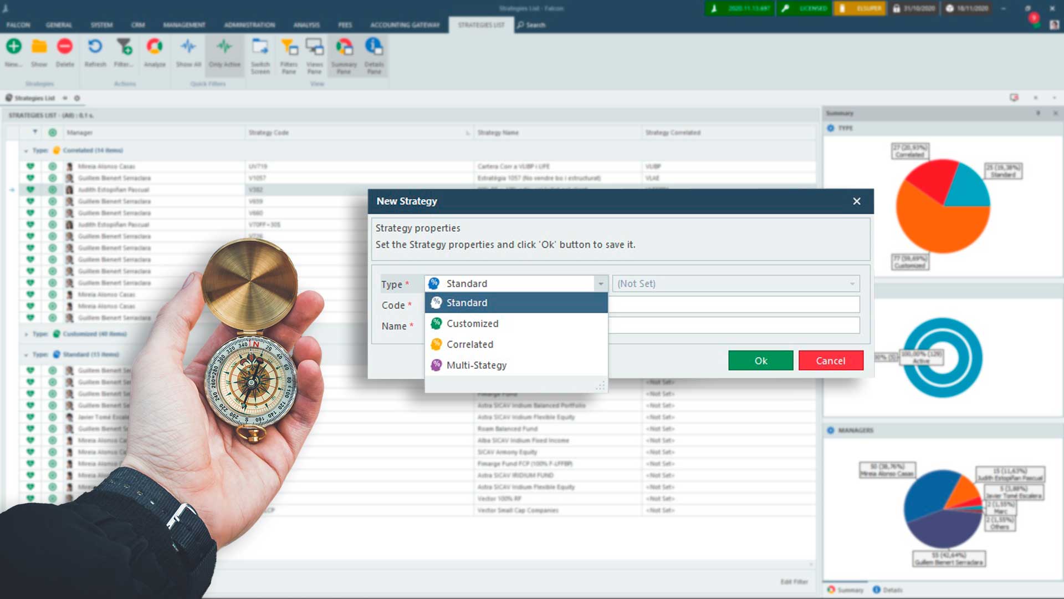The image size is (1064, 599).
Task: Click the Switch Screen icon
Action: point(260,47)
